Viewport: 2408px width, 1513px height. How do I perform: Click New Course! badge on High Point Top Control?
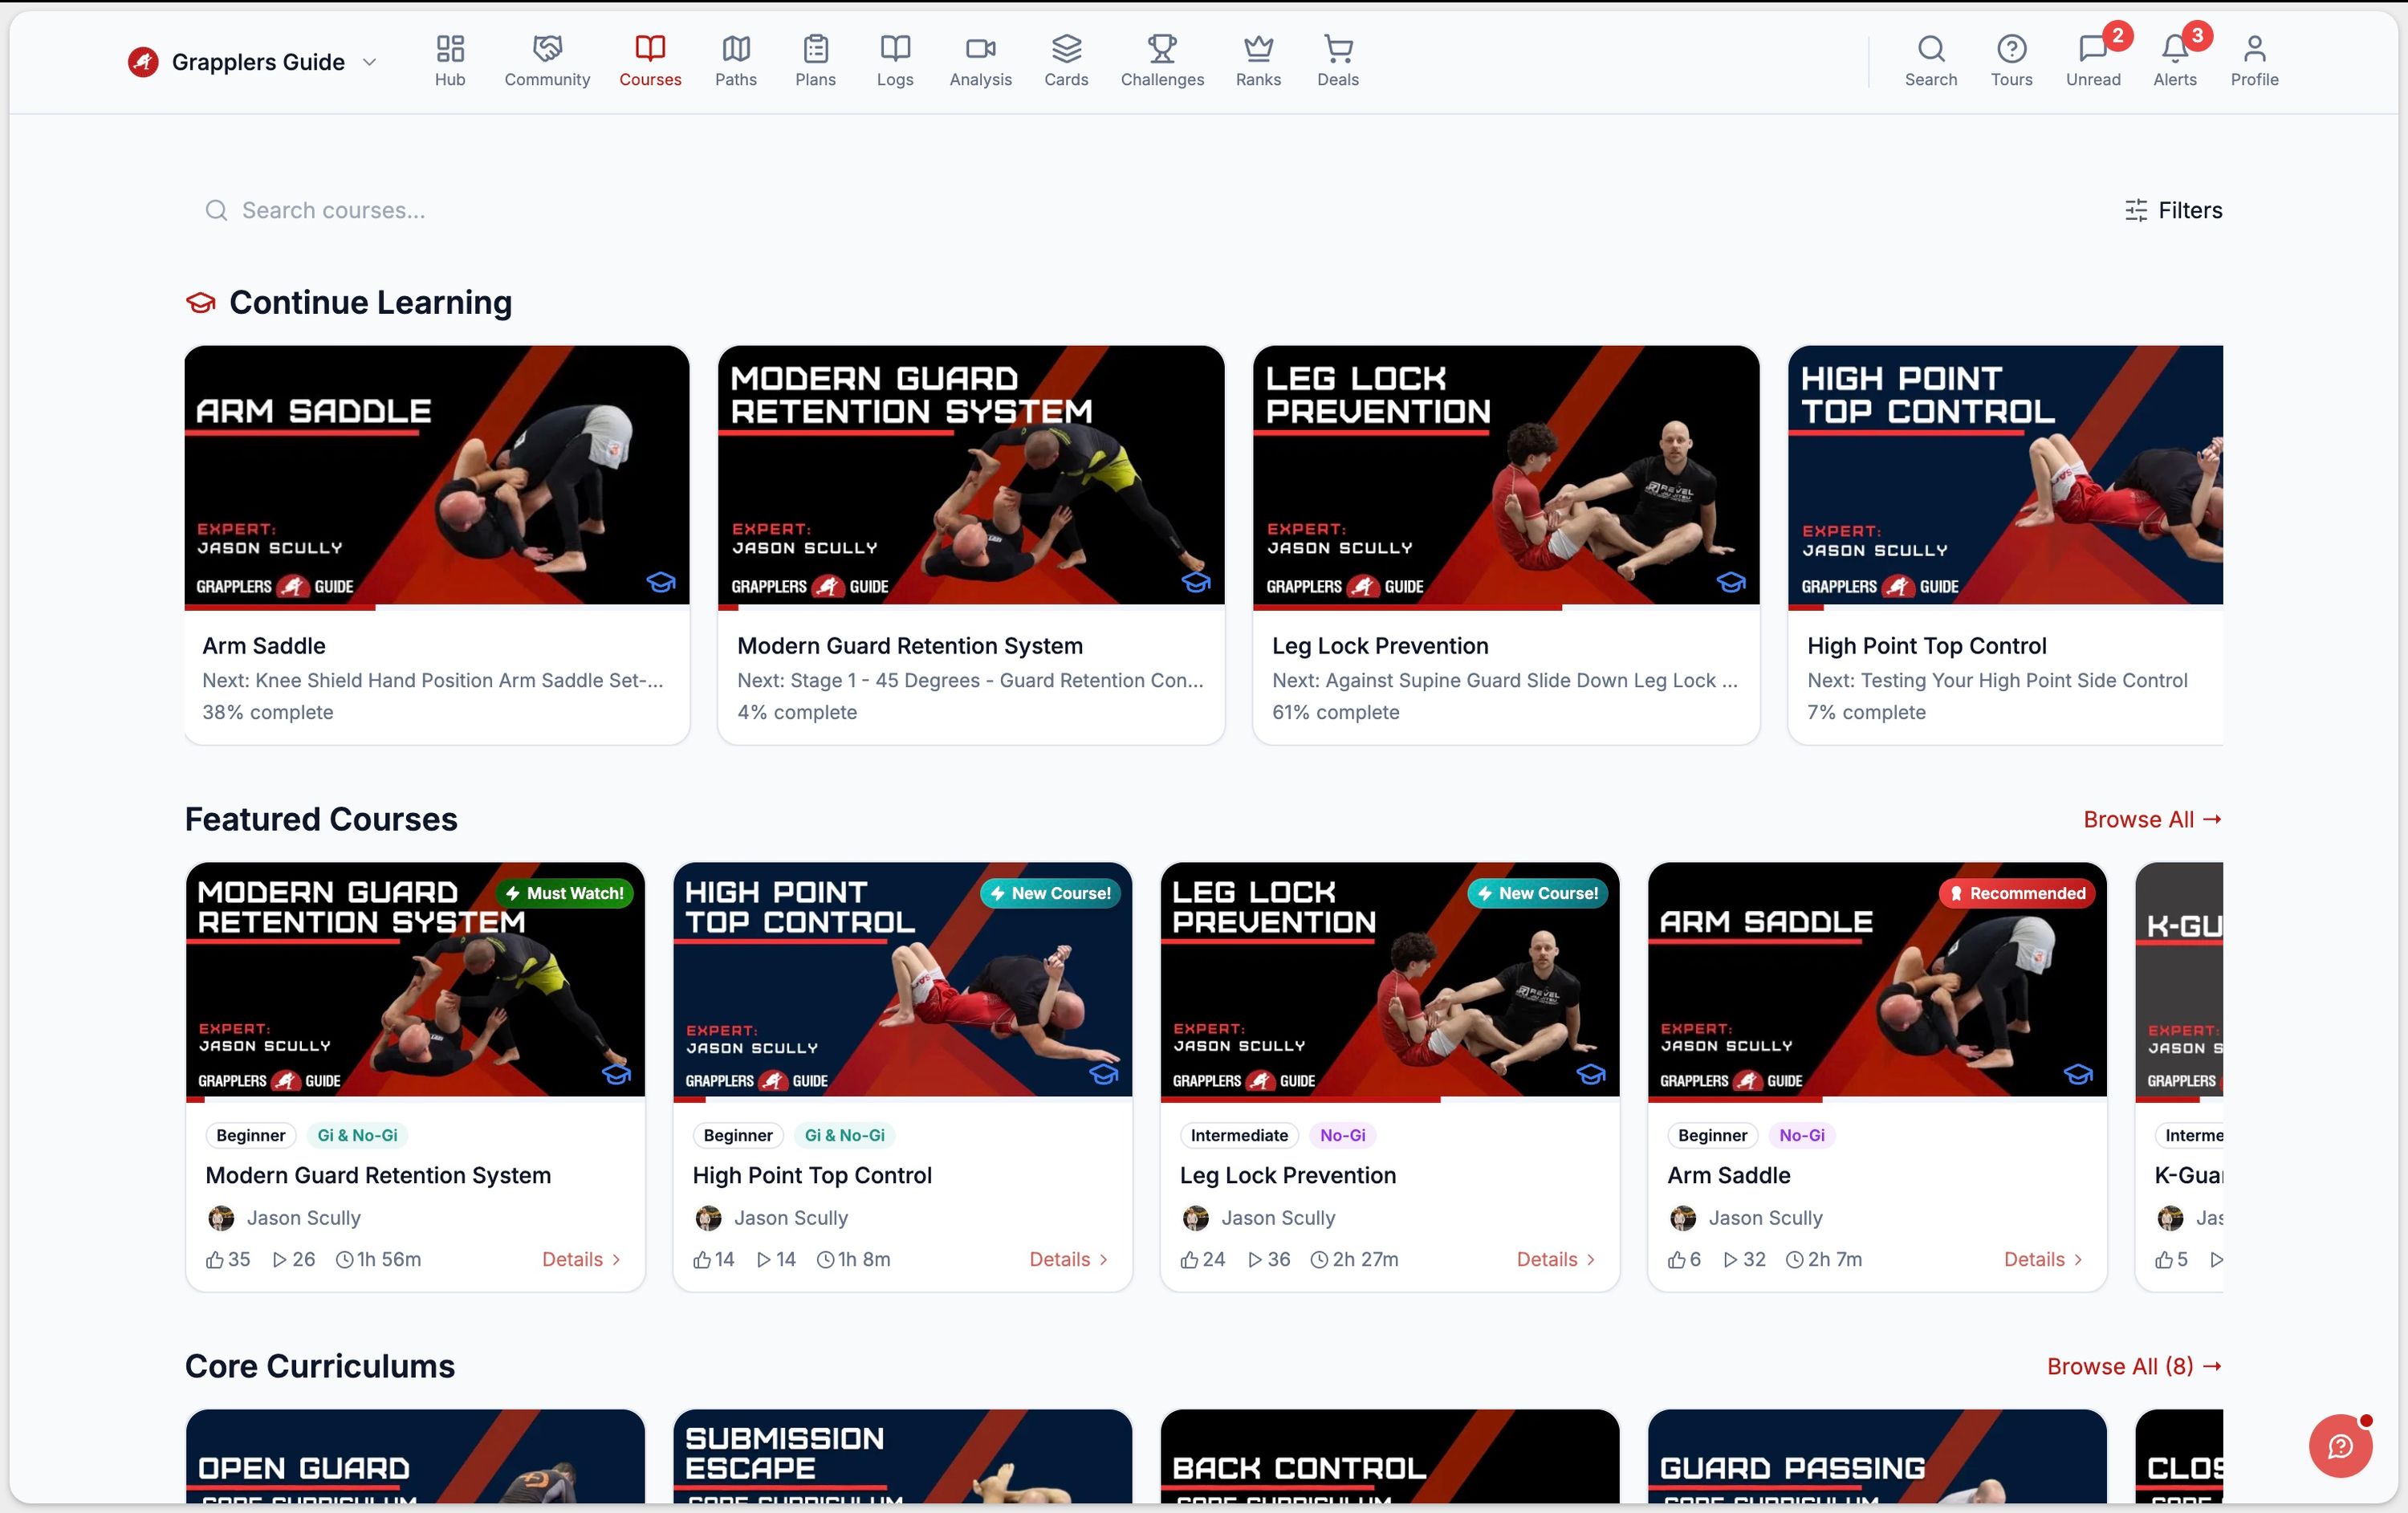pyautogui.click(x=1050, y=893)
